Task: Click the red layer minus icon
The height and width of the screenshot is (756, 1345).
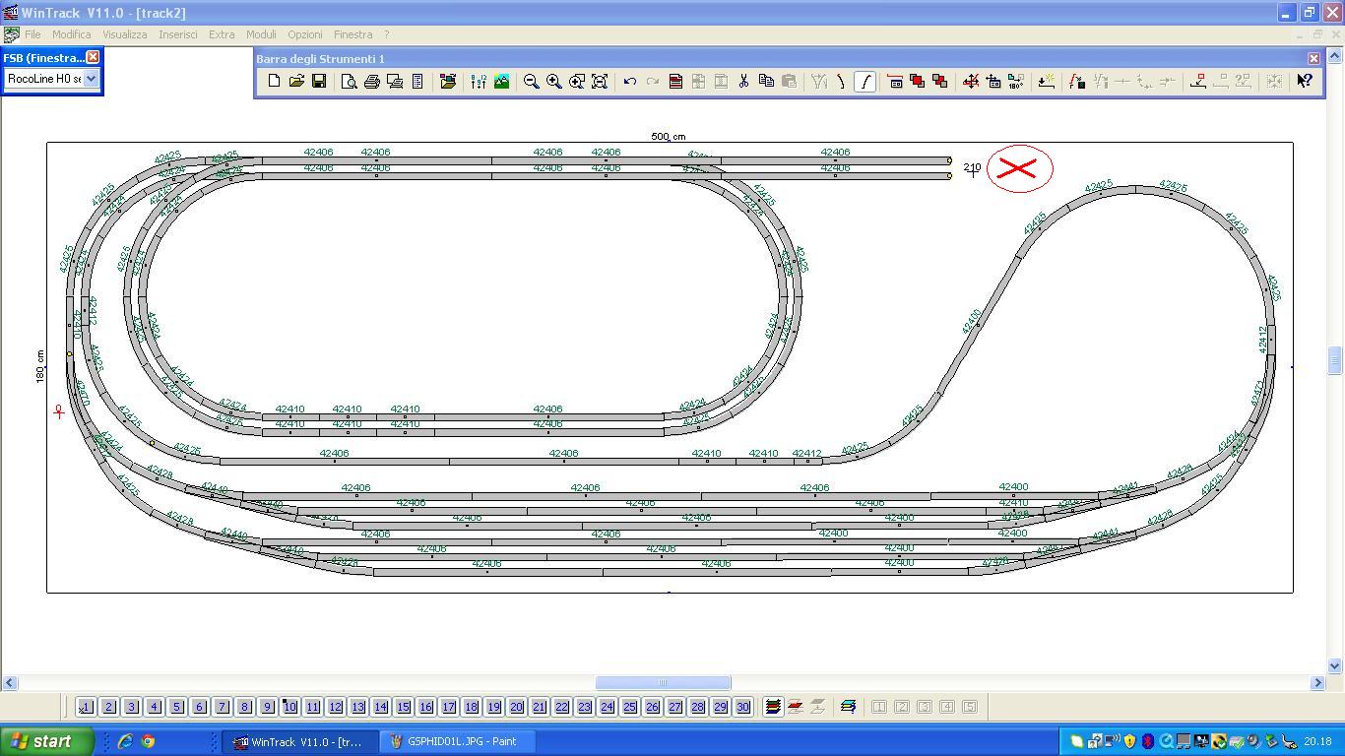Action: click(796, 707)
